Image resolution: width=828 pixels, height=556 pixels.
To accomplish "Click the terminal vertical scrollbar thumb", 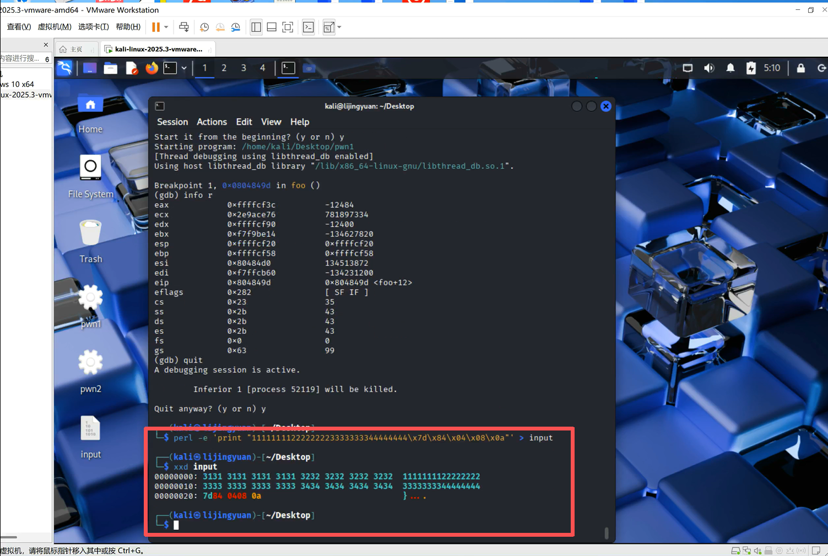I will click(x=607, y=533).
